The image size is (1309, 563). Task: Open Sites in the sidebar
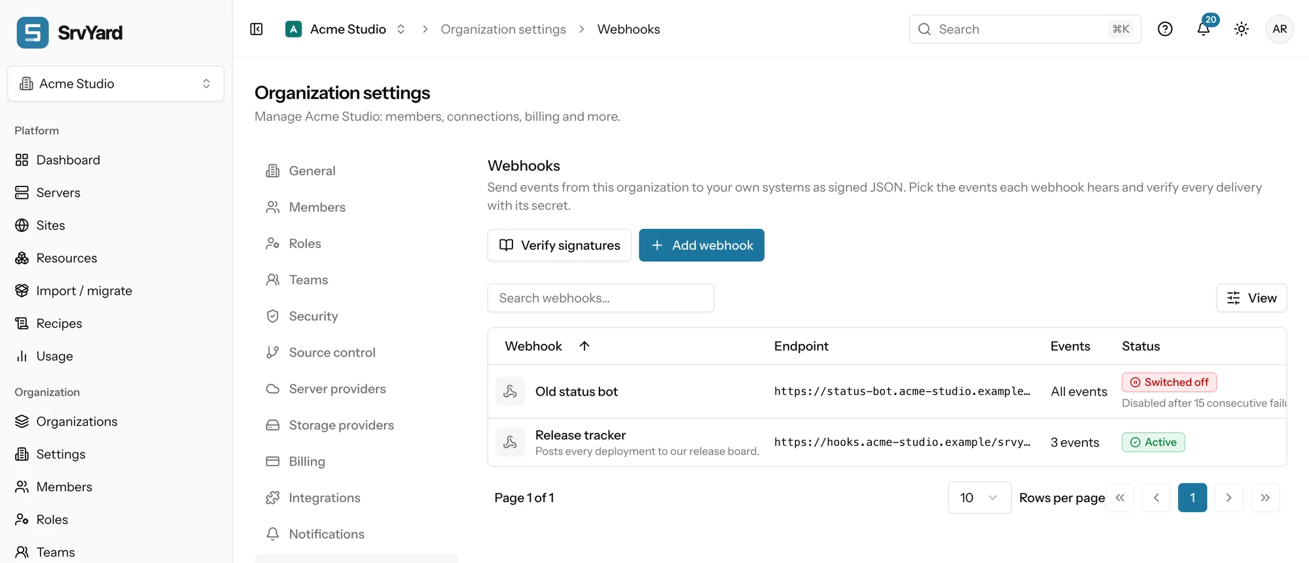(x=116, y=226)
